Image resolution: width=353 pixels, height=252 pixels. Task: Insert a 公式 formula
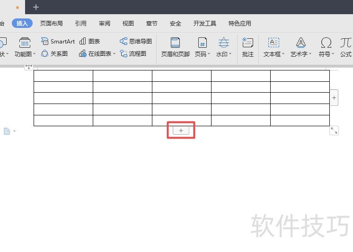[x=346, y=47]
